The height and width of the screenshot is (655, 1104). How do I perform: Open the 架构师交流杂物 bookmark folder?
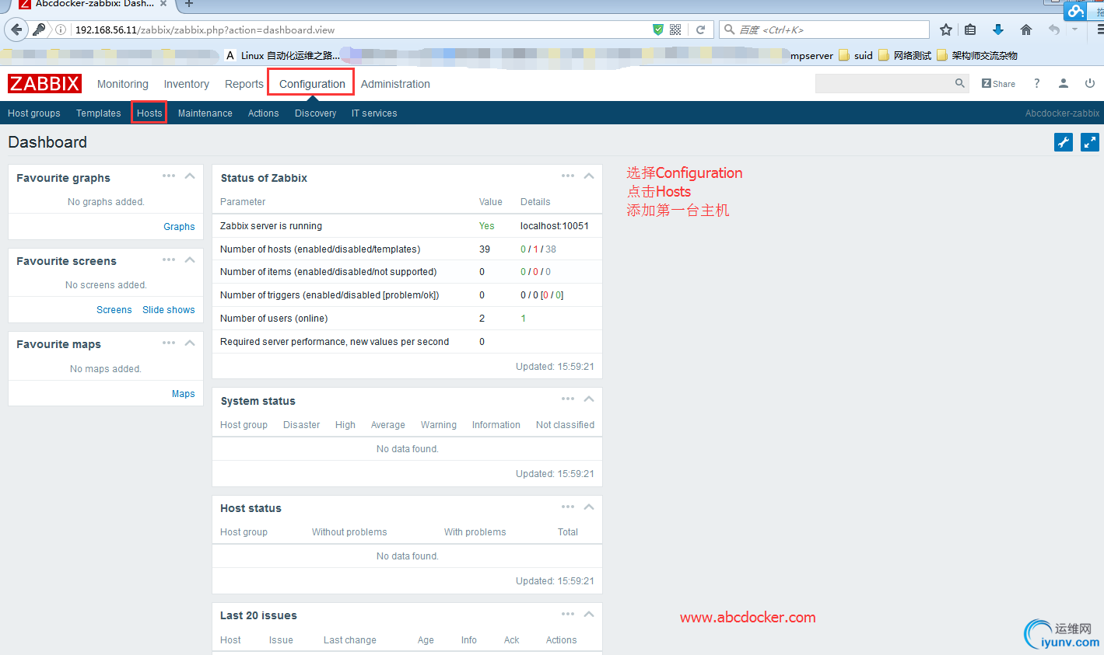[977, 55]
